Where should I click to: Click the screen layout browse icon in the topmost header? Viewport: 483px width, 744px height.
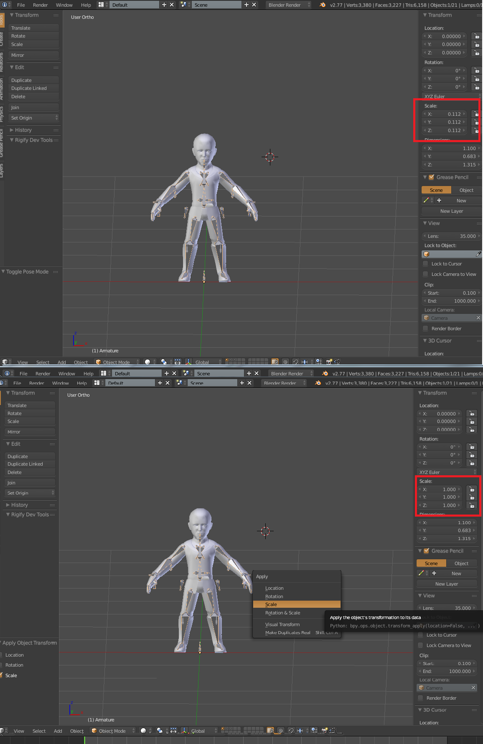[102, 5]
